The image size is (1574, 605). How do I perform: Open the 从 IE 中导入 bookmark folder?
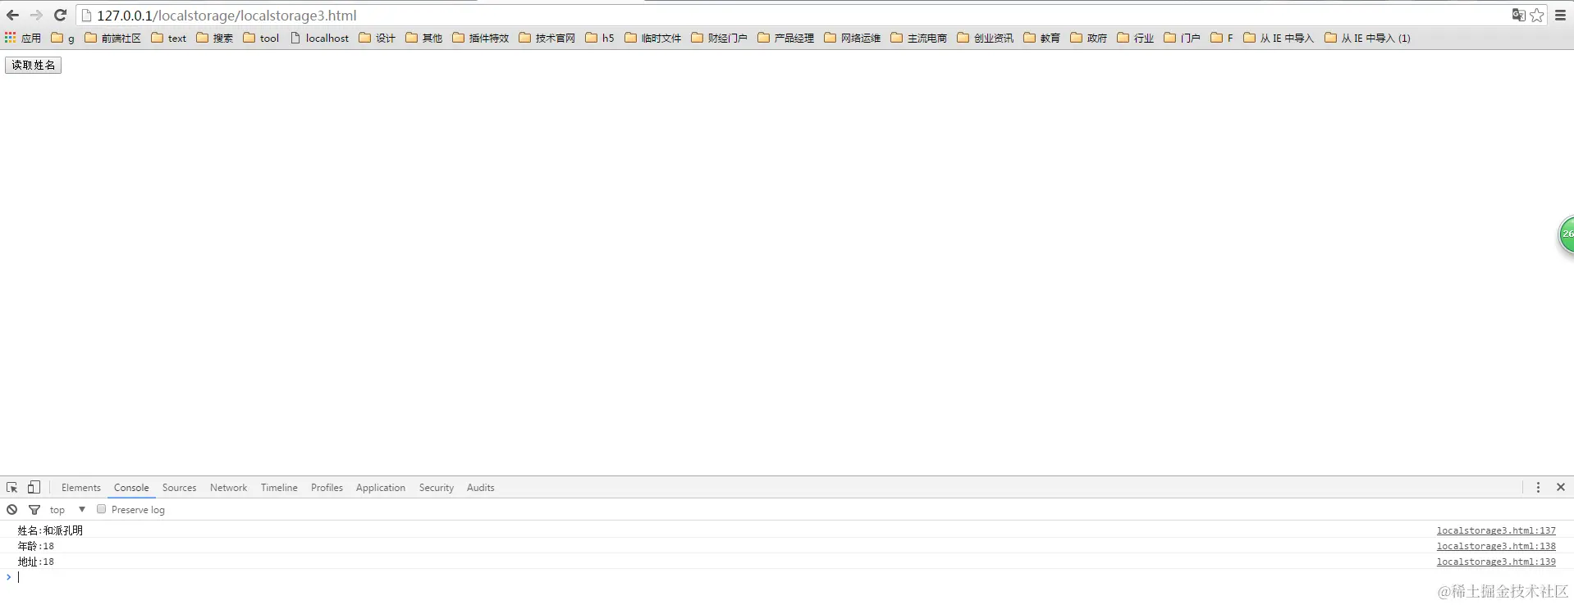[x=1279, y=38]
